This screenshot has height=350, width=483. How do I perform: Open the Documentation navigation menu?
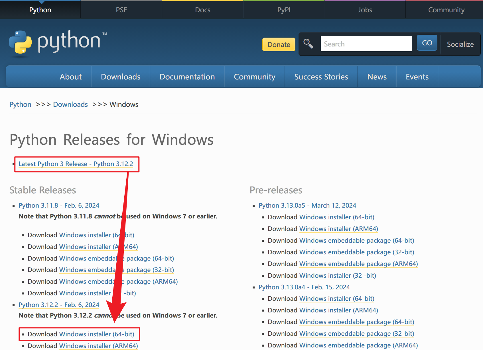187,77
